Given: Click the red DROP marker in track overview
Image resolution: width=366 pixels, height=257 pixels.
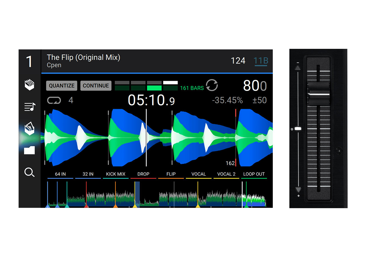Looking at the screenshot, I should click(x=86, y=205).
